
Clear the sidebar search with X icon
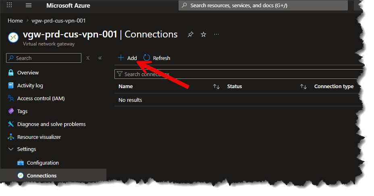88,58
